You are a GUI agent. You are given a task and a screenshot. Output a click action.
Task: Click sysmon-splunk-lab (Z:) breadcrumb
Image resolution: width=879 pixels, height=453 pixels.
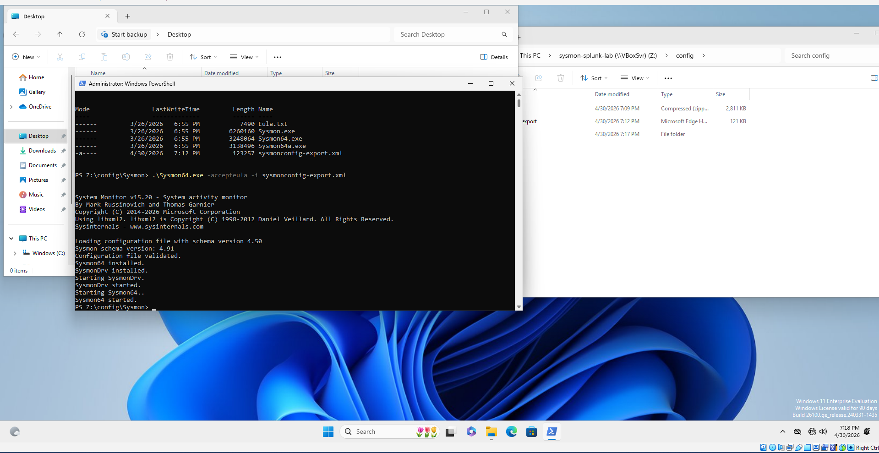point(608,55)
